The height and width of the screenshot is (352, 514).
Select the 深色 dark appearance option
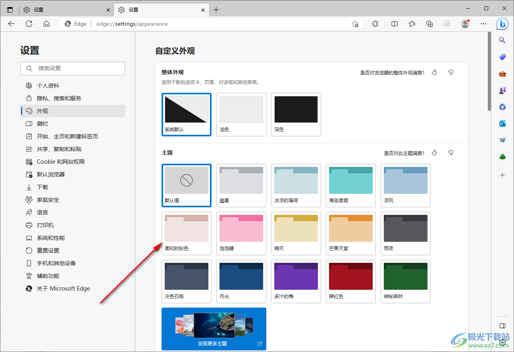point(296,115)
